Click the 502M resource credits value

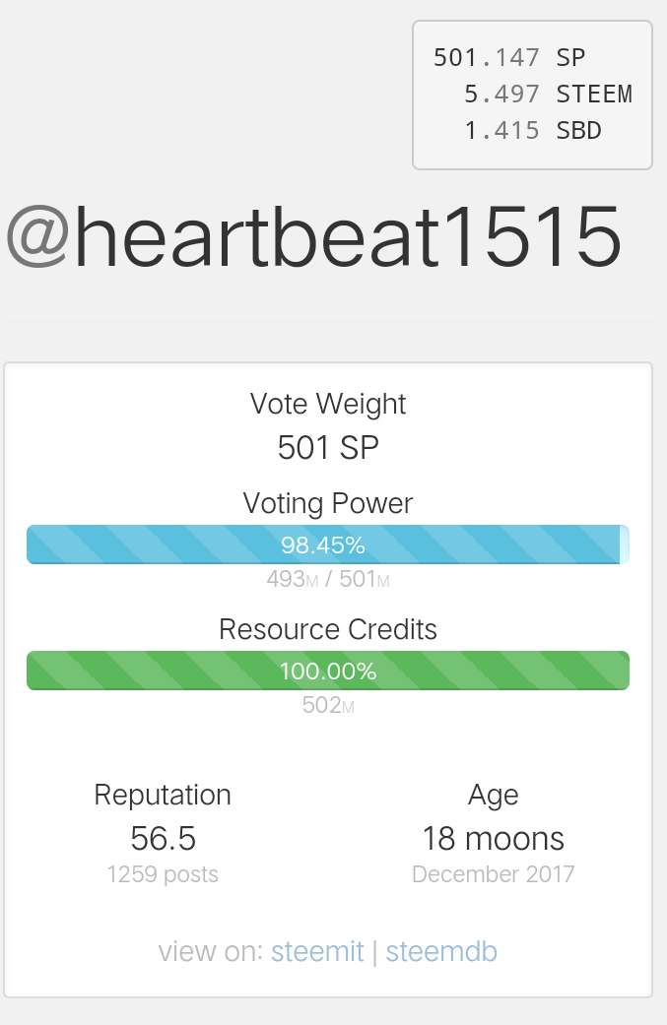coord(328,705)
